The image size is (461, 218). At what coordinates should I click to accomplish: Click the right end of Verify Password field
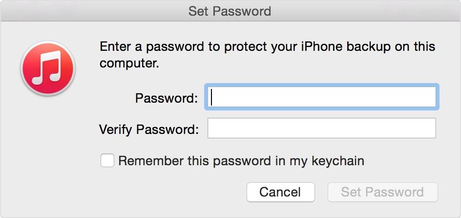click(428, 129)
